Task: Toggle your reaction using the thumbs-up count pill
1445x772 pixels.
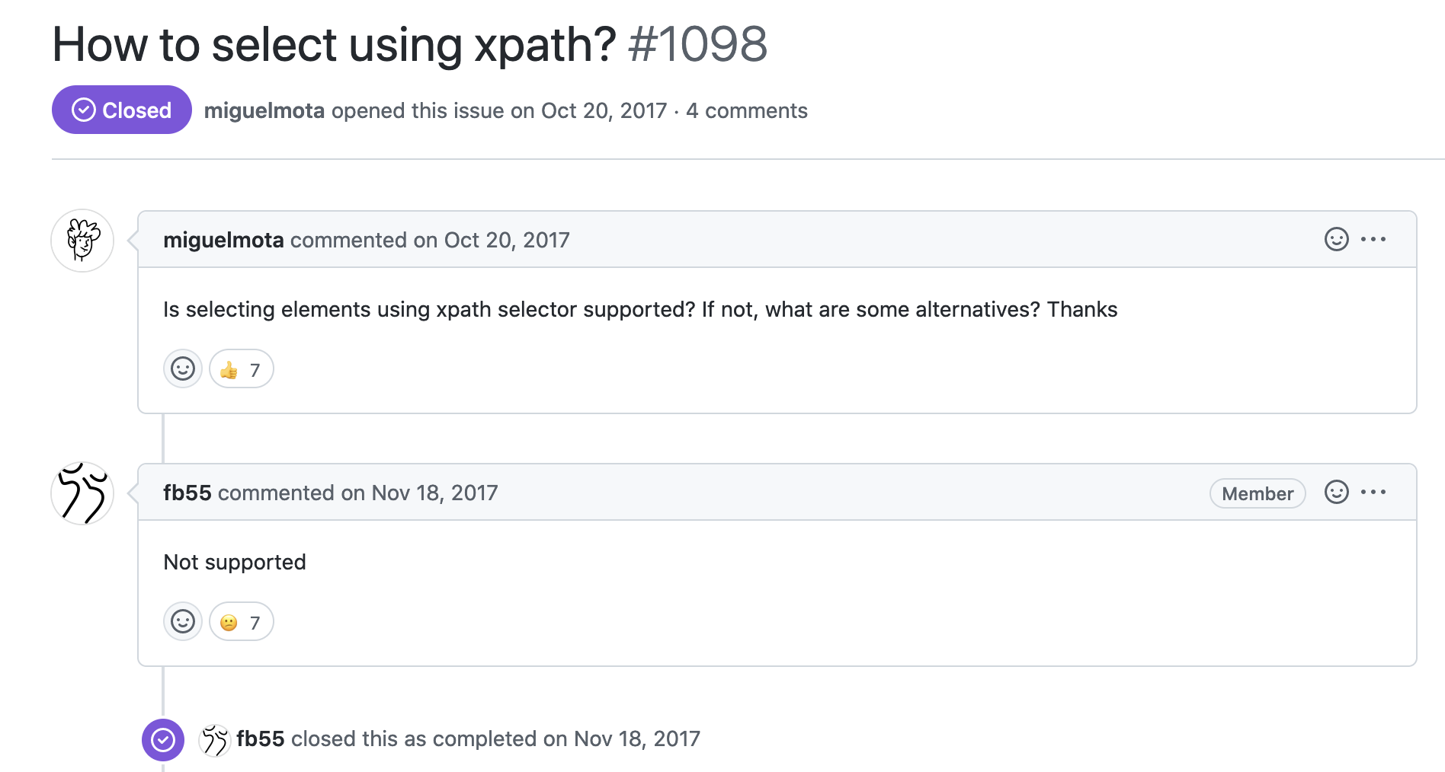Action: [241, 369]
